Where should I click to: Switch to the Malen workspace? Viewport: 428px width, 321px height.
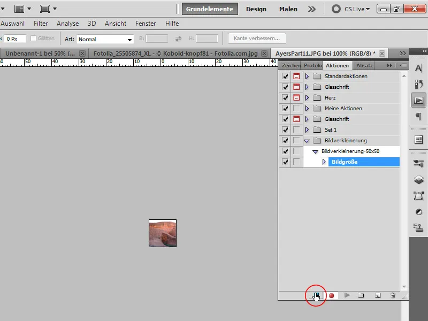point(288,9)
